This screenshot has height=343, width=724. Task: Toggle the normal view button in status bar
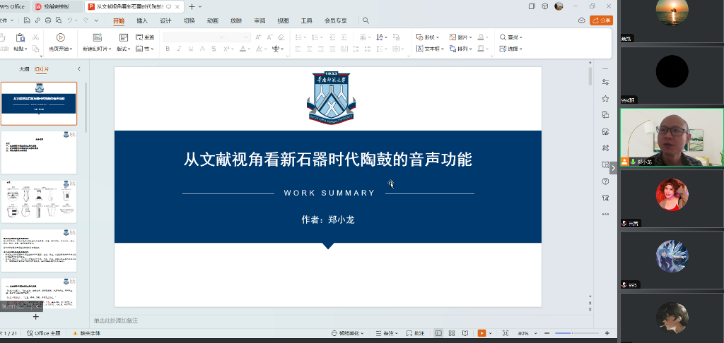439,333
